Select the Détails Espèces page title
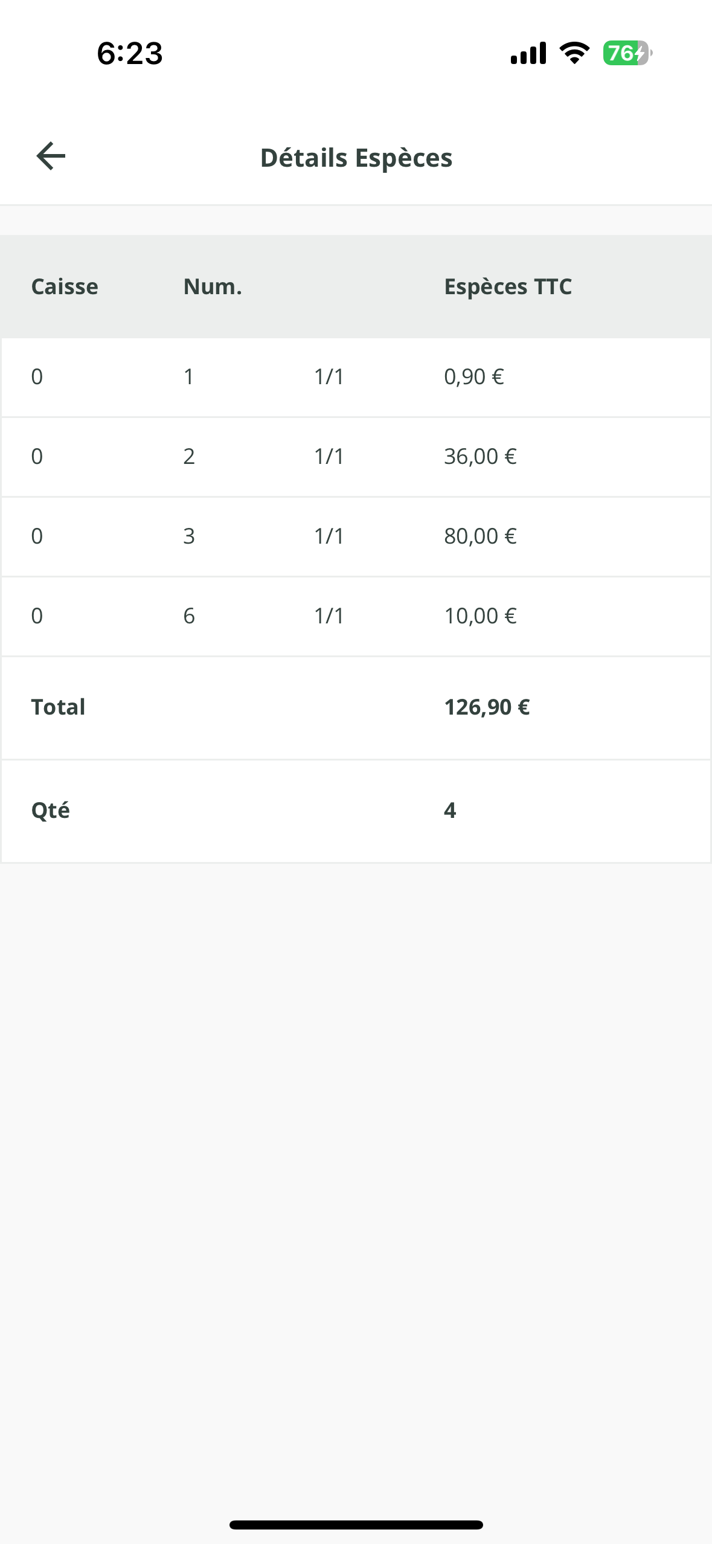This screenshot has height=1544, width=712. (356, 158)
